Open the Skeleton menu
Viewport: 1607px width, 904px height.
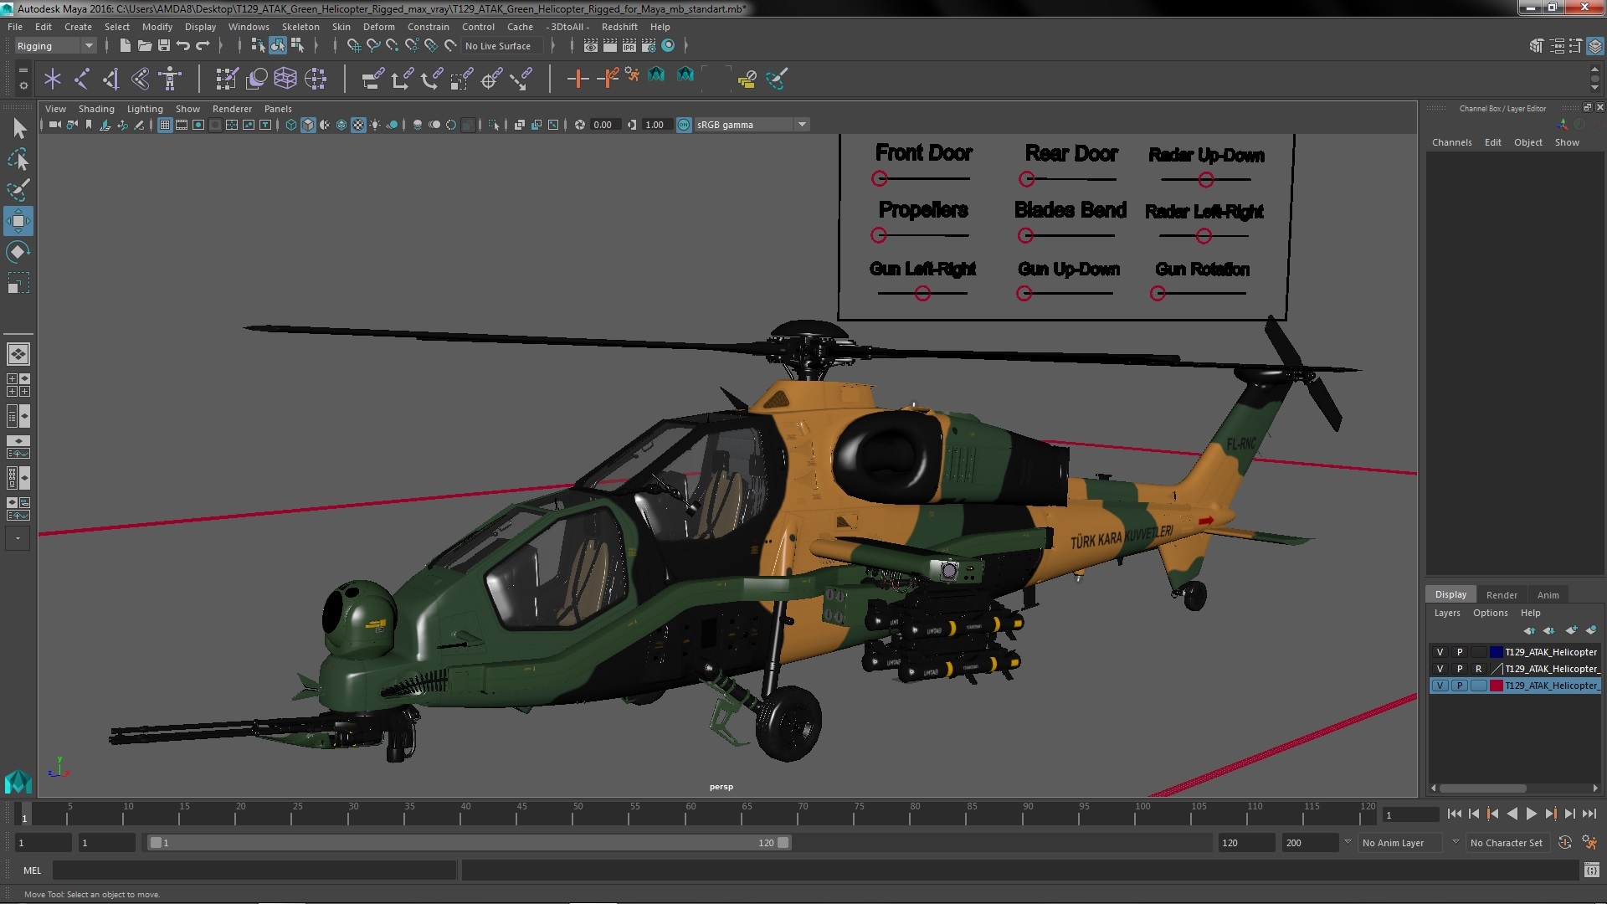pyautogui.click(x=300, y=27)
